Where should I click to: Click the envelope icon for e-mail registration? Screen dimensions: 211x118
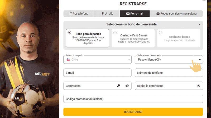[128, 14]
